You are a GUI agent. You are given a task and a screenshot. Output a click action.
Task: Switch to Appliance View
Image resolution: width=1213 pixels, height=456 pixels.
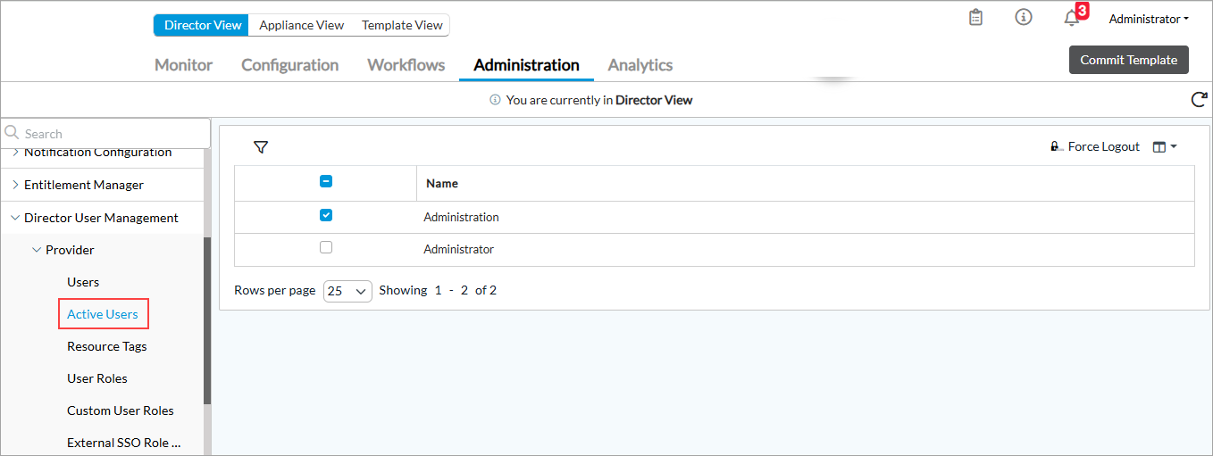[301, 25]
